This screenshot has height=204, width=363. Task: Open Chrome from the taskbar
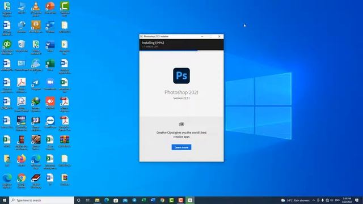[162, 200]
